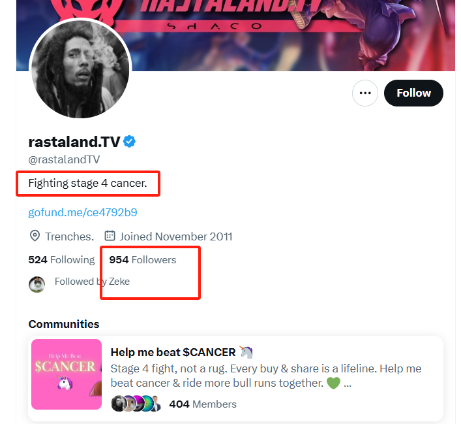The height and width of the screenshot is (424, 461).
Task: Click the calendar joined-date icon
Action: point(110,236)
